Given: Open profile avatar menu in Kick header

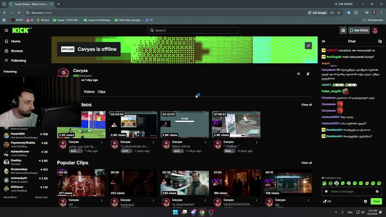Looking at the screenshot, I should (x=375, y=30).
